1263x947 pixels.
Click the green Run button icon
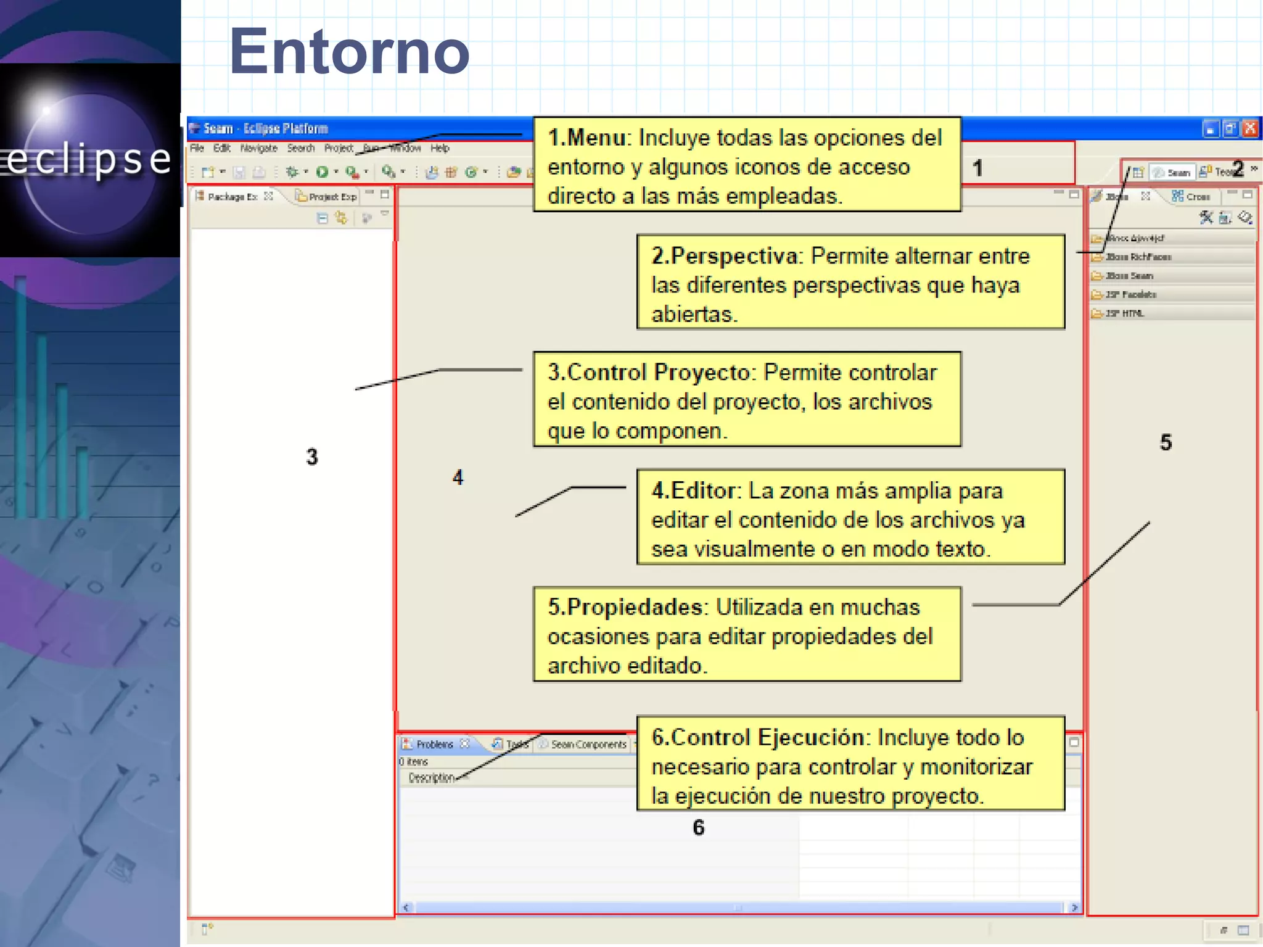pyautogui.click(x=322, y=172)
